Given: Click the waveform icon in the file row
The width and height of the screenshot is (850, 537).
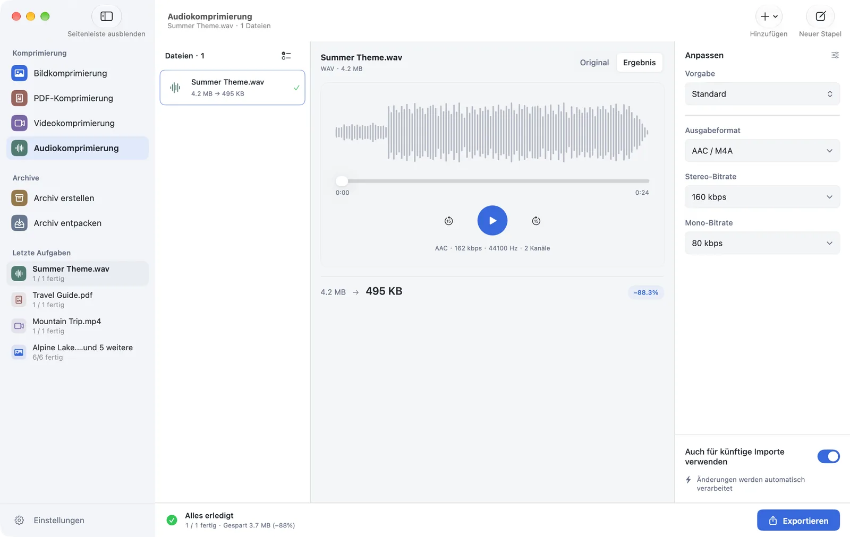Looking at the screenshot, I should (175, 88).
